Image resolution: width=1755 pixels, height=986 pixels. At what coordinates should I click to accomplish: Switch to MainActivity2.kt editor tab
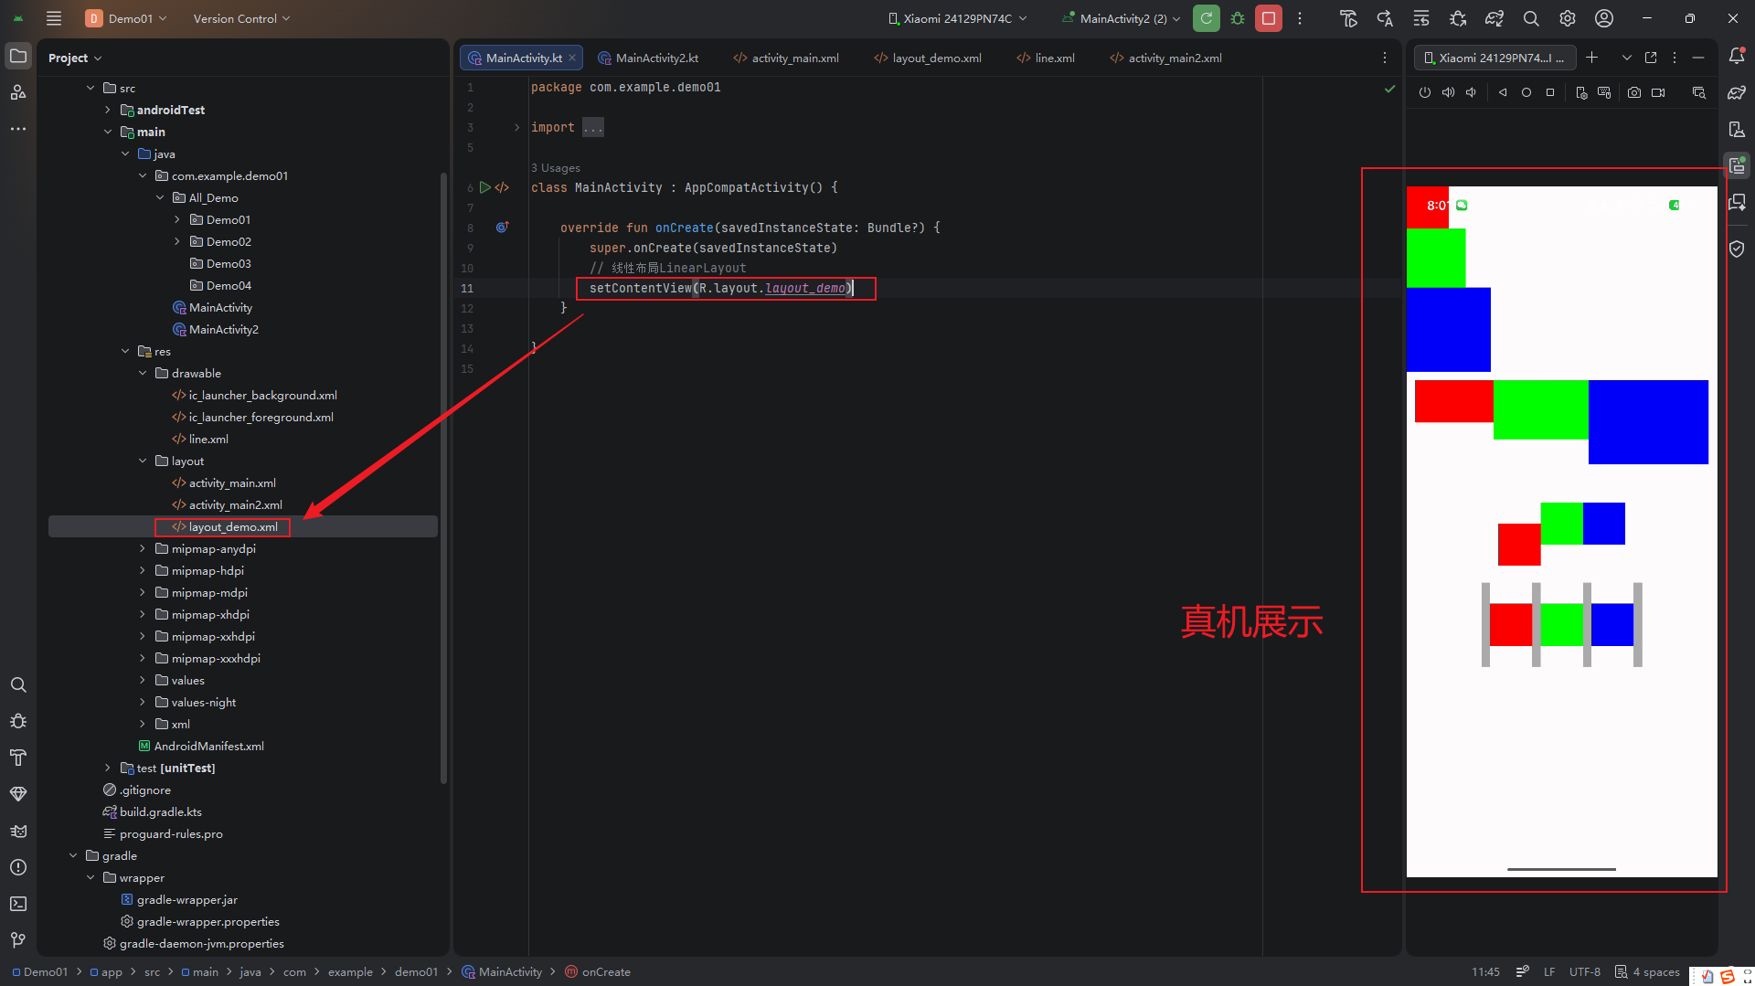pos(648,58)
